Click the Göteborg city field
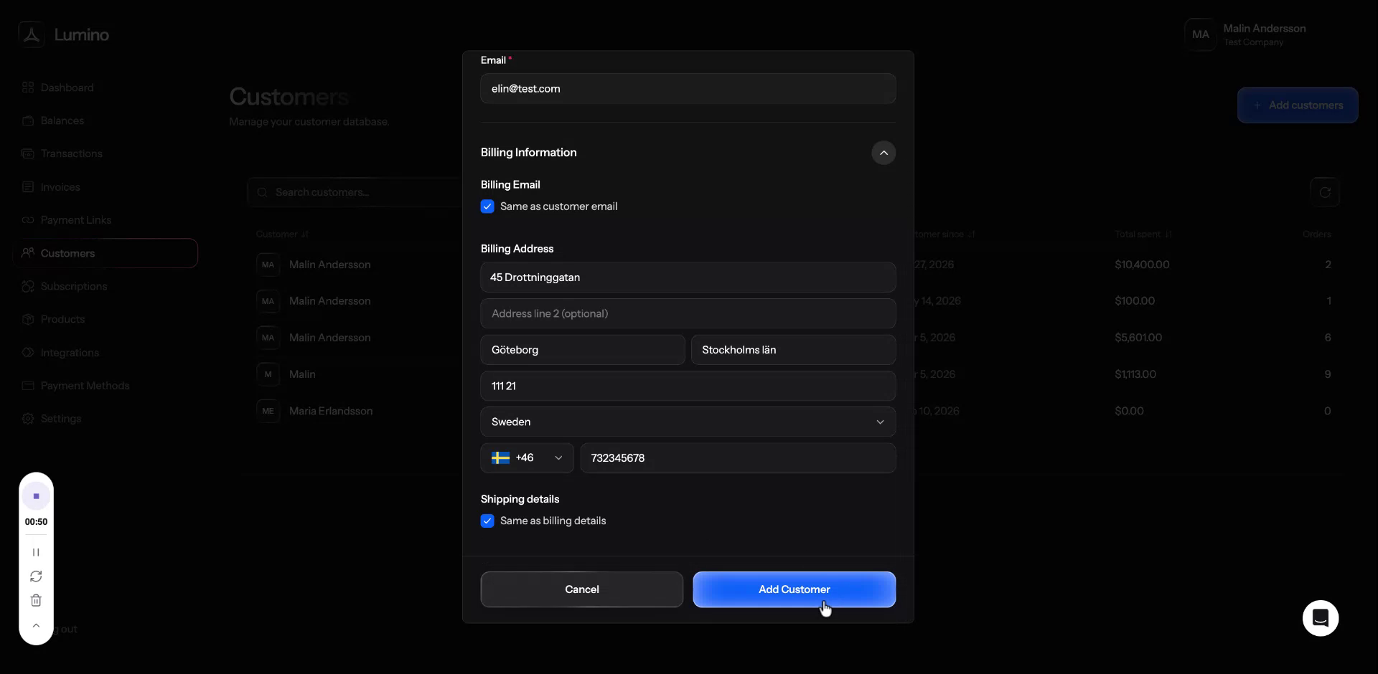Screen dimensions: 1378x674 (x=583, y=350)
